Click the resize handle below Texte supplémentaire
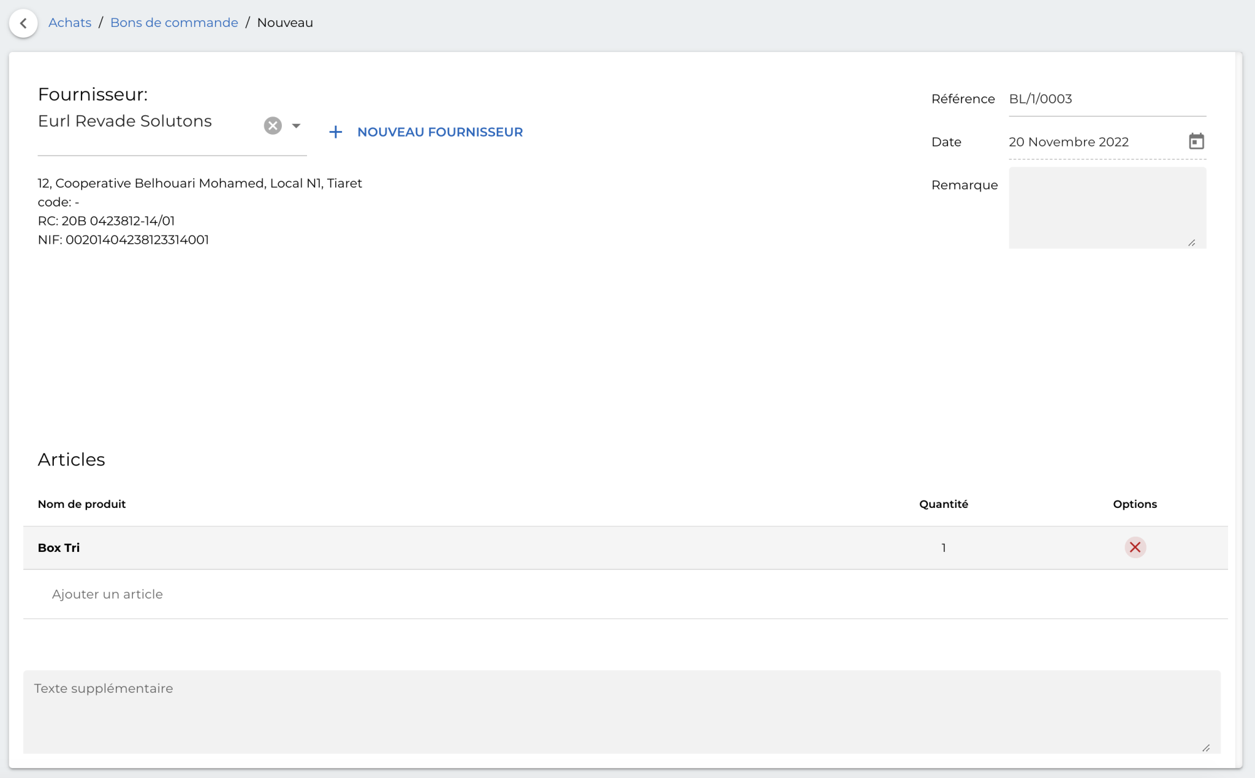 [1206, 747]
